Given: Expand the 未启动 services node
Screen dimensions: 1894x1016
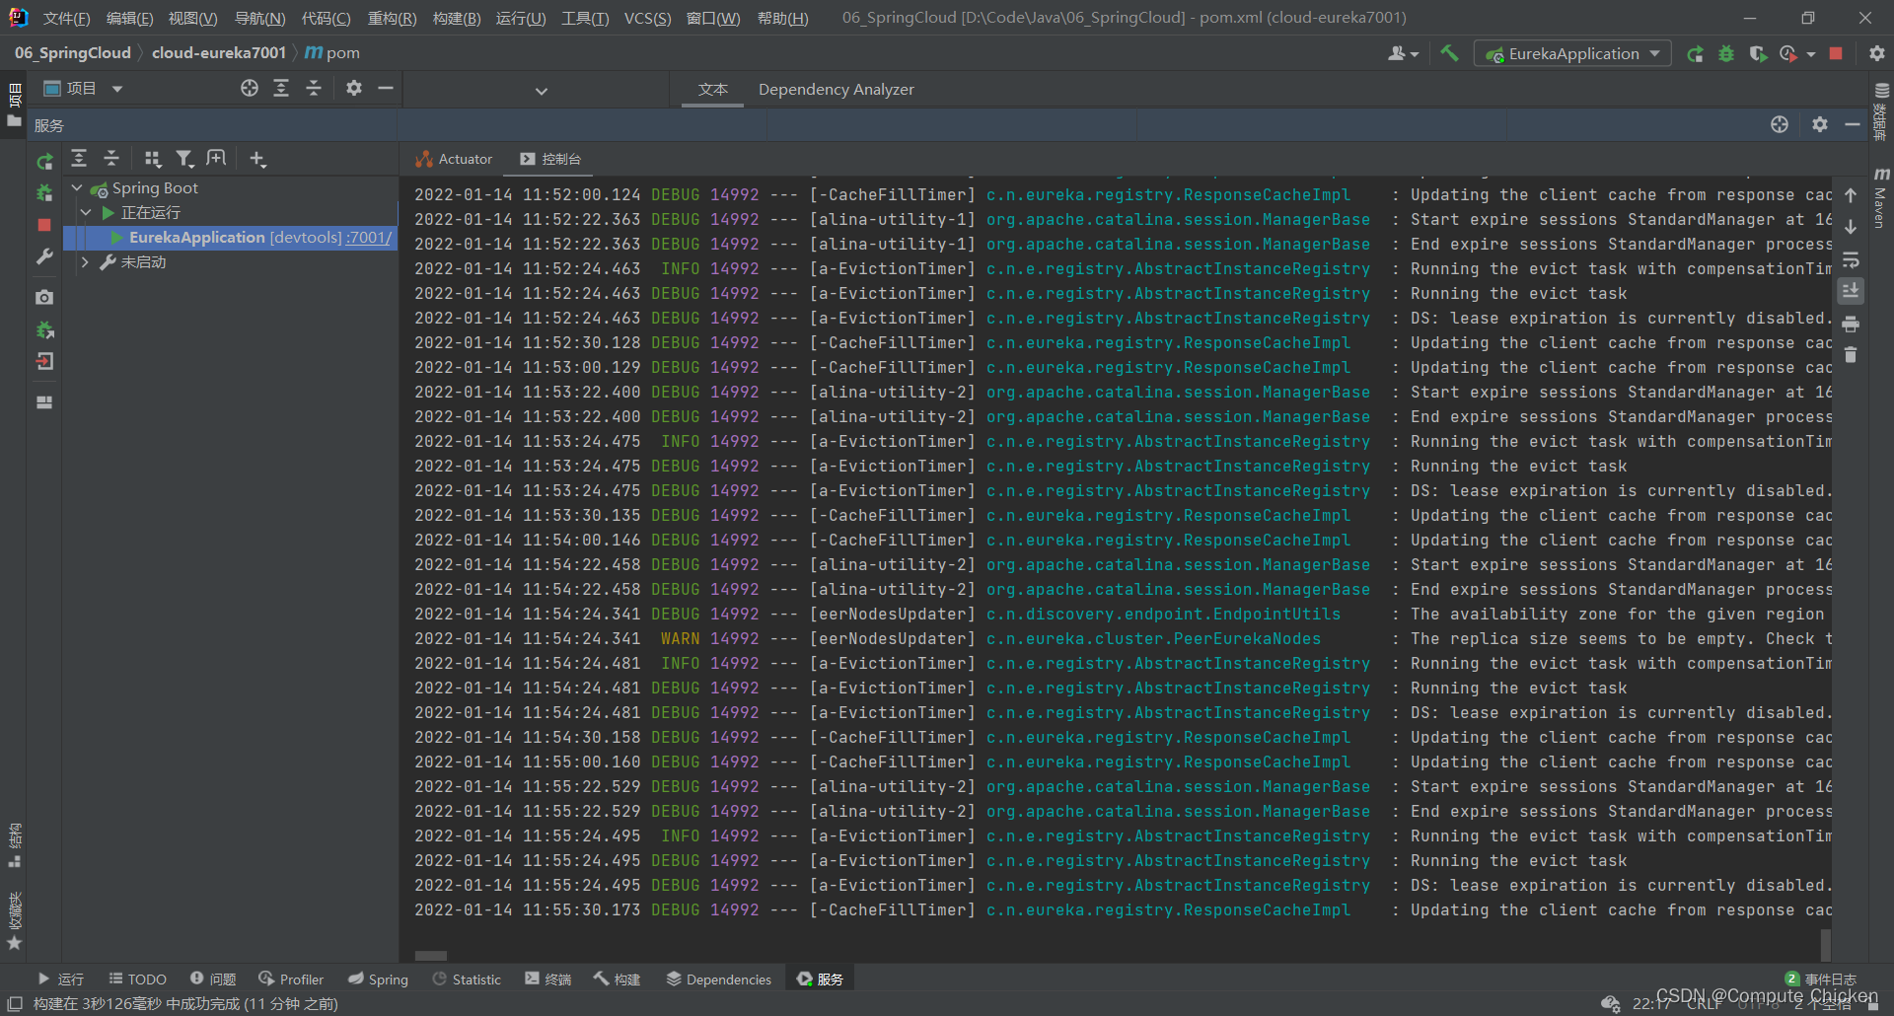Looking at the screenshot, I should [85, 261].
